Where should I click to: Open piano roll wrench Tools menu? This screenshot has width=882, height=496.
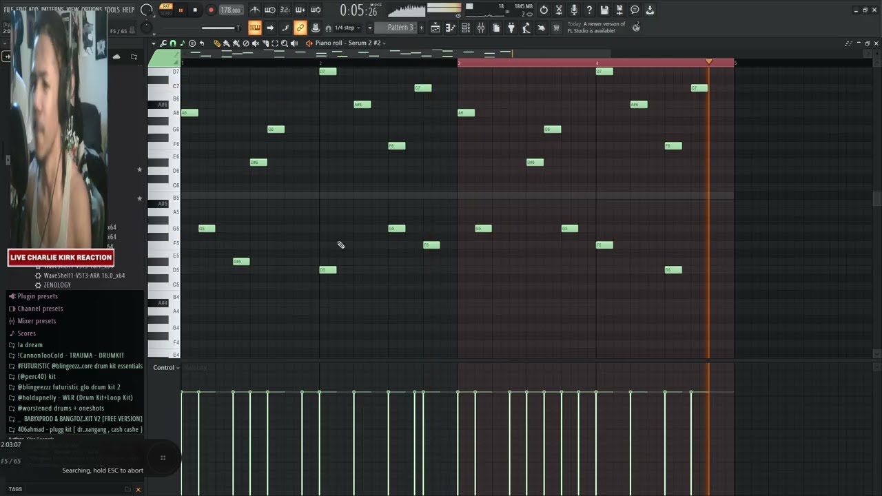click(163, 43)
